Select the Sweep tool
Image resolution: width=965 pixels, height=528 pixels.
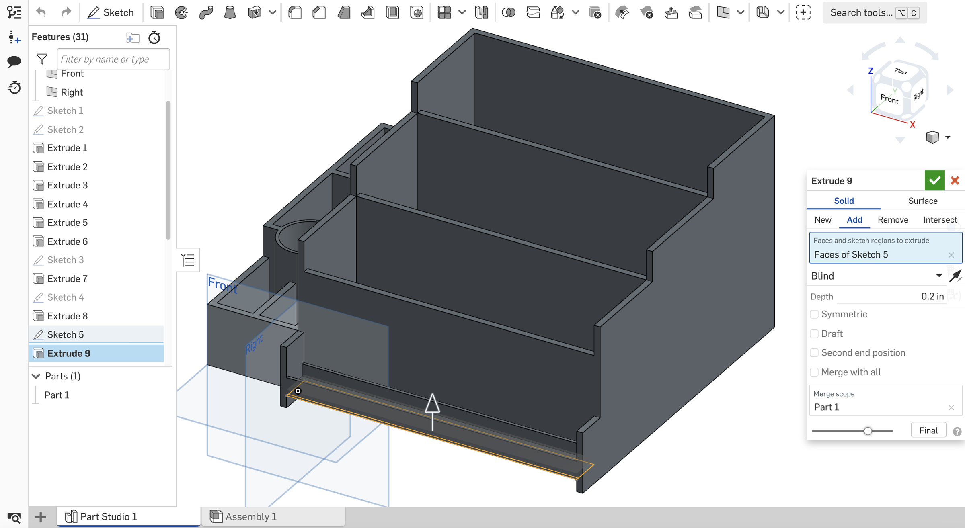point(206,12)
